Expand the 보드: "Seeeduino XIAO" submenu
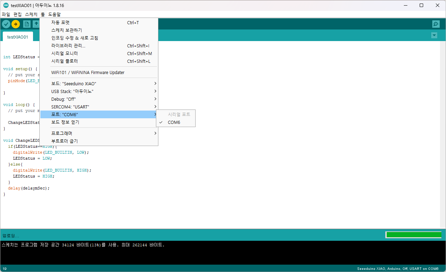 click(x=99, y=84)
